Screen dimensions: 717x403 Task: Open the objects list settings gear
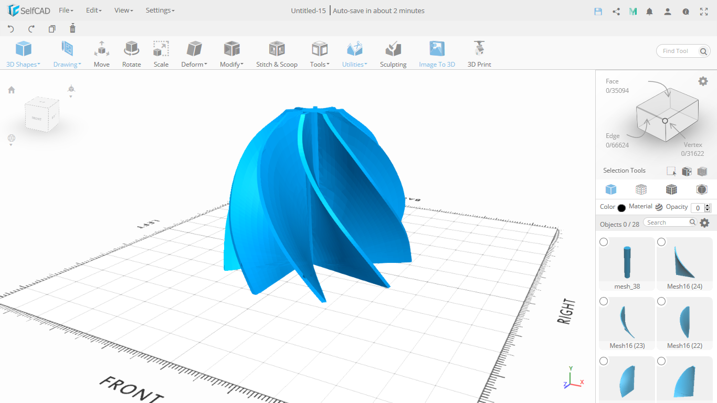click(x=704, y=222)
